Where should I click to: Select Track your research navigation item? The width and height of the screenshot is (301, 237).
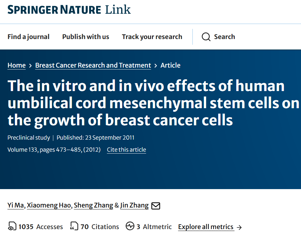152,37
